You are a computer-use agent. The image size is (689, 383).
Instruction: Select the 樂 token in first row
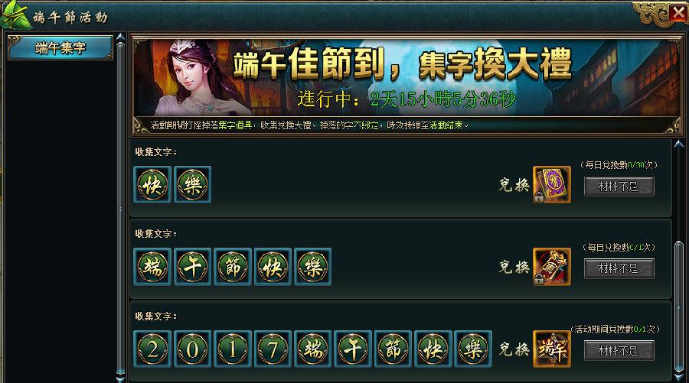point(192,184)
